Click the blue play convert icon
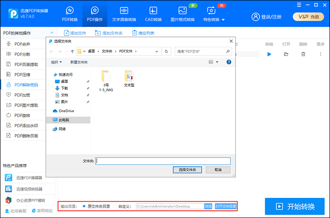Viewport: 330px width, 218px height. 269,54
